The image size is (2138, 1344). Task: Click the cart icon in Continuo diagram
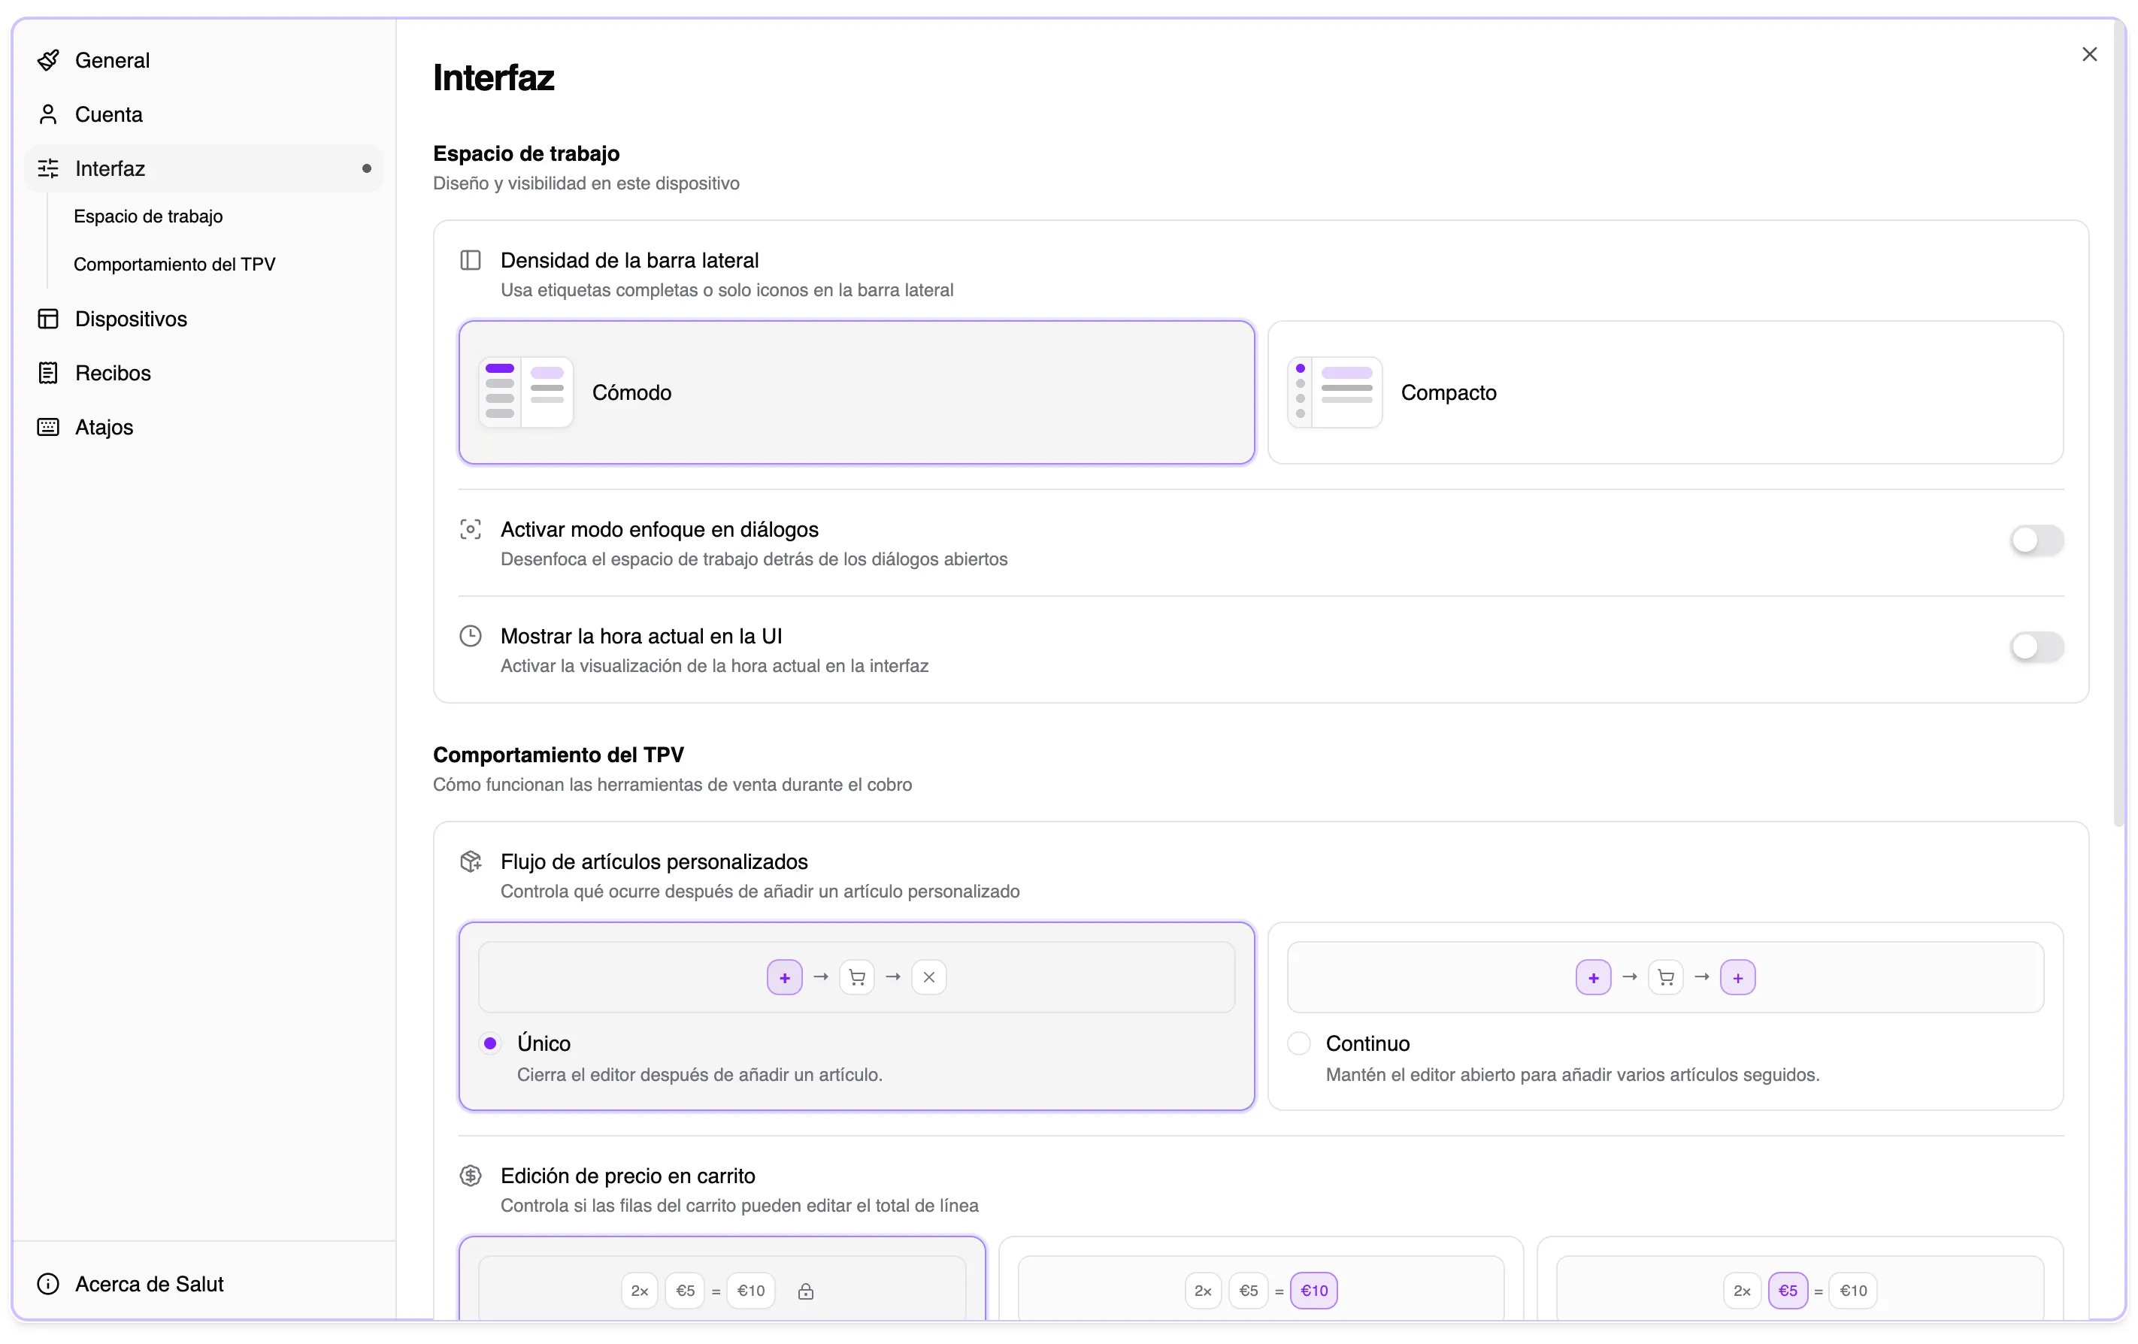pos(1666,977)
